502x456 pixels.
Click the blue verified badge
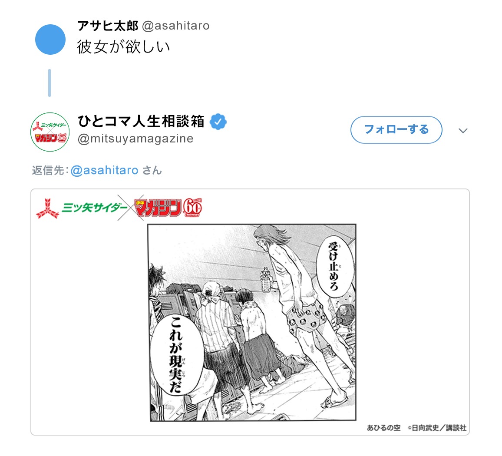(218, 122)
